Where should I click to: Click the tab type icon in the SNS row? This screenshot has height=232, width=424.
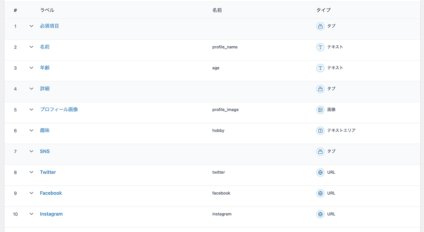coord(320,151)
